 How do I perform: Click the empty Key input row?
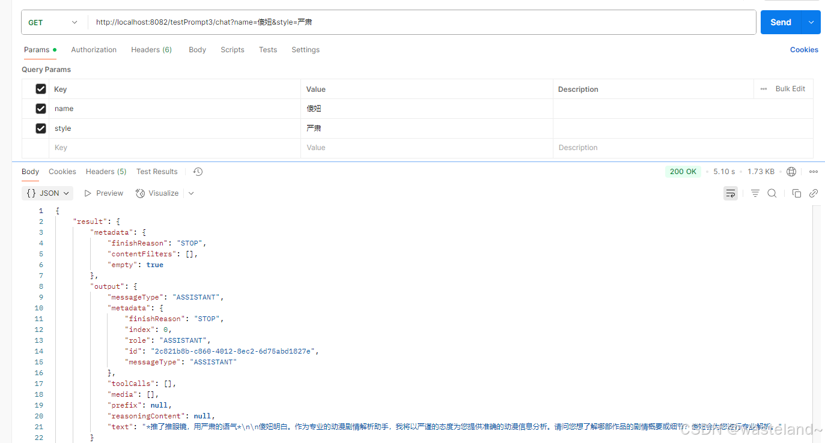point(175,148)
